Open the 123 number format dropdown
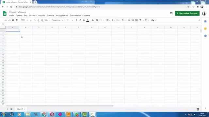209x117 pixels. point(46,20)
